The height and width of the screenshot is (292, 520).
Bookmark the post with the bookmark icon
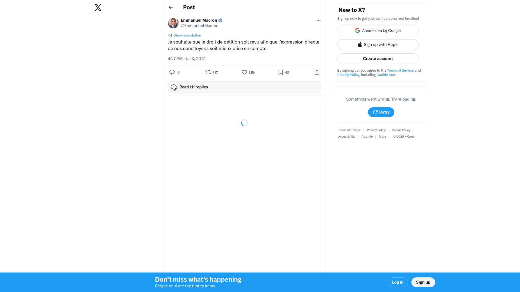[x=284, y=72]
